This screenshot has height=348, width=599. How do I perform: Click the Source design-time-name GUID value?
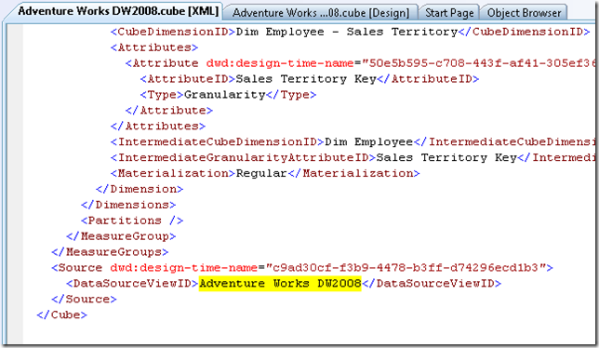tap(406, 268)
